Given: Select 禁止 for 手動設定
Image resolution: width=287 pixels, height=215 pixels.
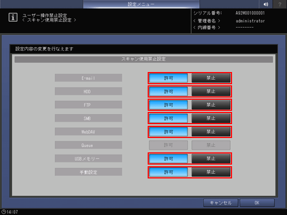Looking at the screenshot, I should (211, 172).
